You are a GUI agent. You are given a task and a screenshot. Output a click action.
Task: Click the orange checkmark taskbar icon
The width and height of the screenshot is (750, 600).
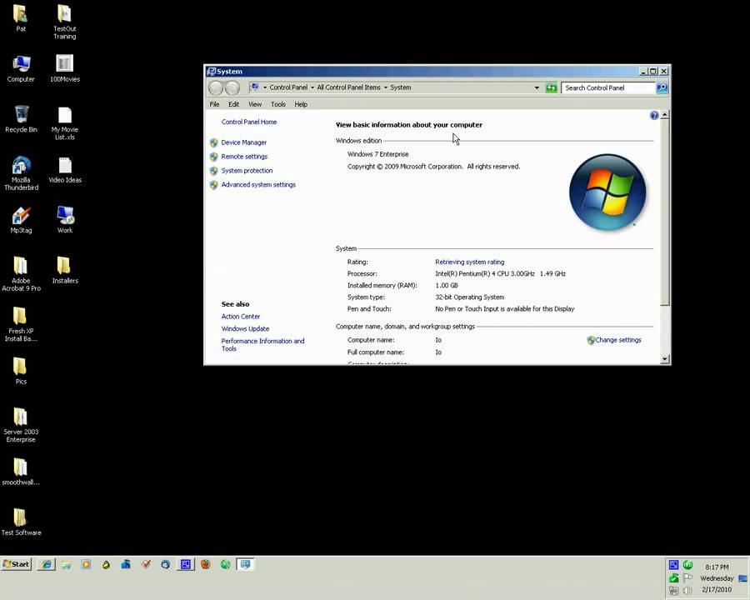pos(146,565)
